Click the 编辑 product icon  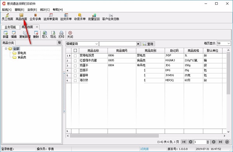click(14, 35)
